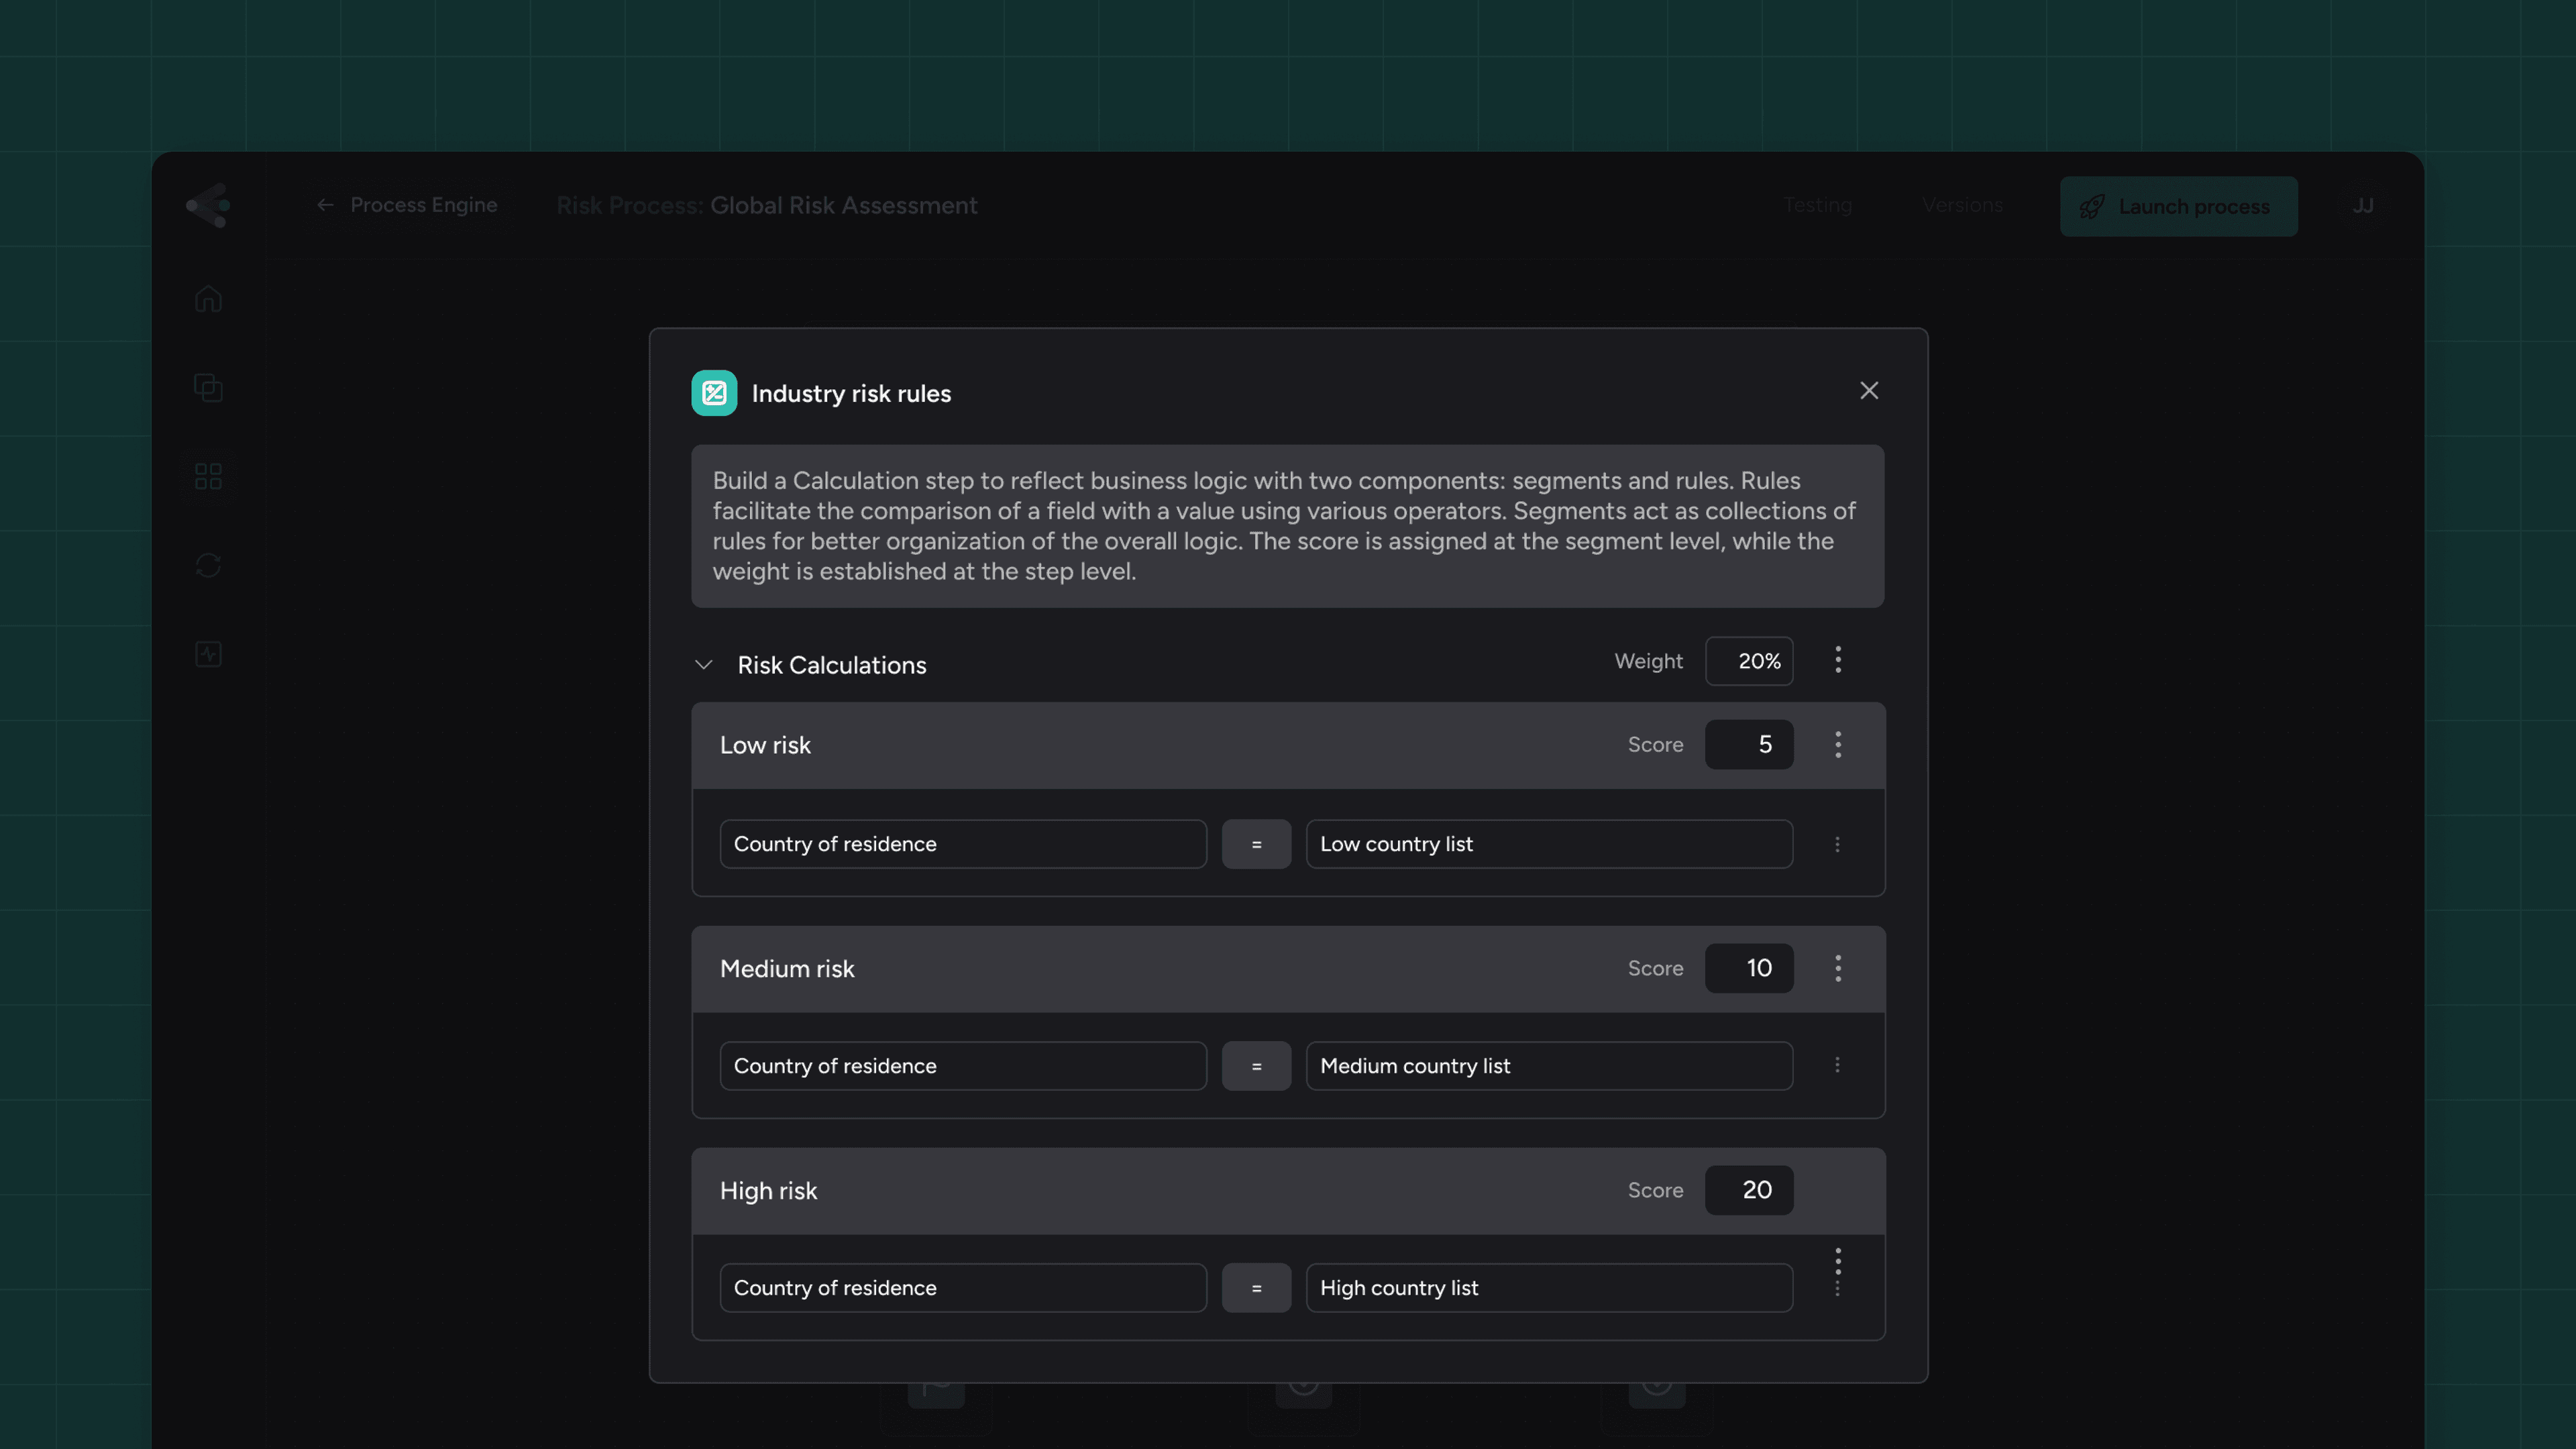Open the Low risk segment options menu
Screen dimensions: 2576x1449
1838,744
